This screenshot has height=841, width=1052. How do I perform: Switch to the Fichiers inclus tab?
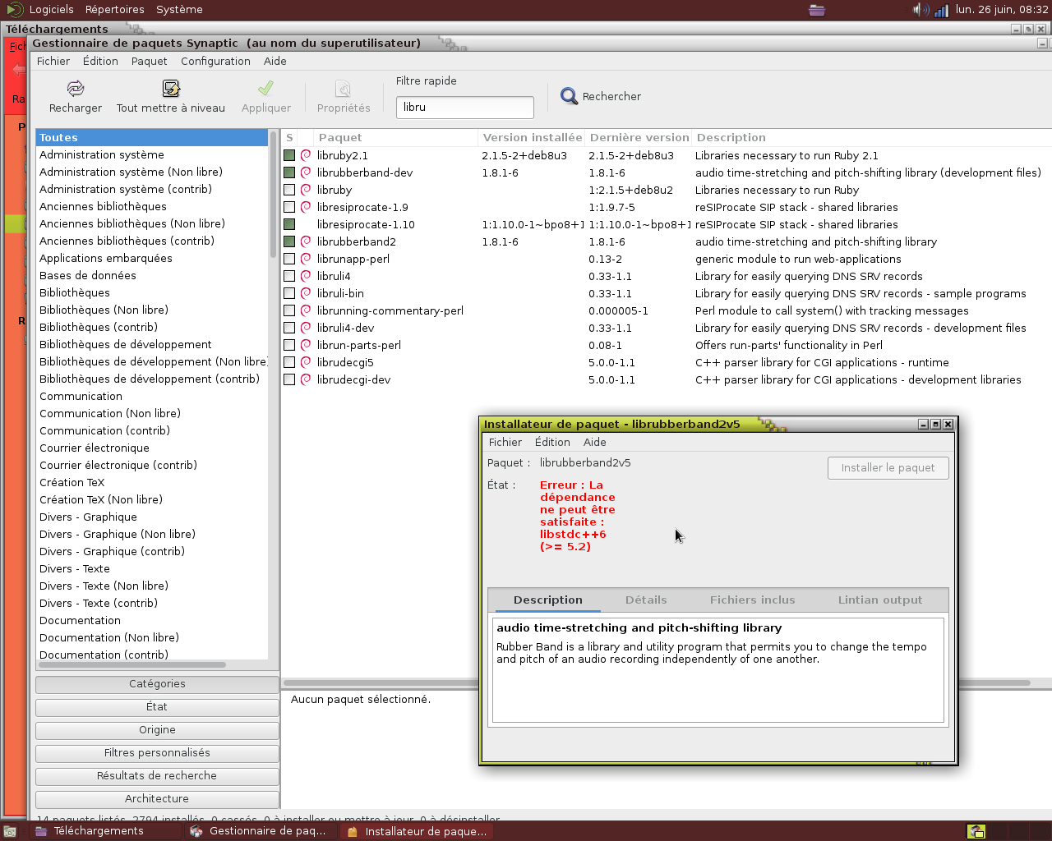click(752, 600)
